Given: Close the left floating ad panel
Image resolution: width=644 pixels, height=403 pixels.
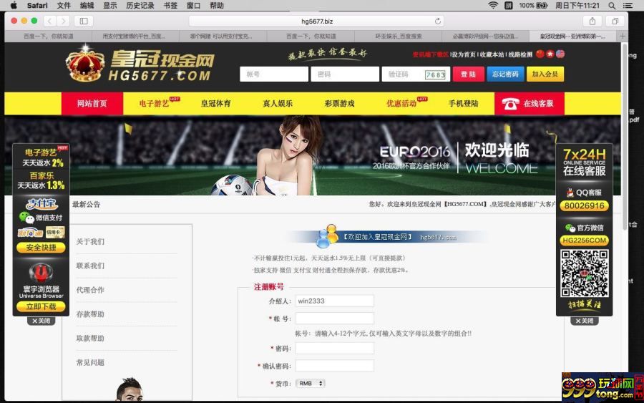Looking at the screenshot, I should click(x=41, y=321).
